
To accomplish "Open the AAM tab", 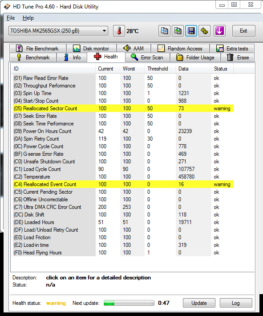I will (x=134, y=49).
